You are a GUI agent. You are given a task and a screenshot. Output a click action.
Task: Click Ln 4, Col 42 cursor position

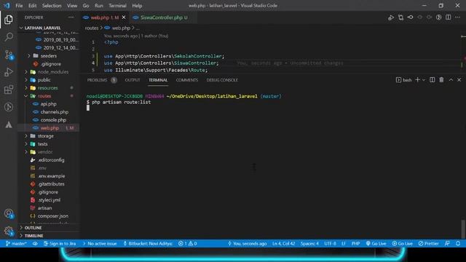click(283, 244)
